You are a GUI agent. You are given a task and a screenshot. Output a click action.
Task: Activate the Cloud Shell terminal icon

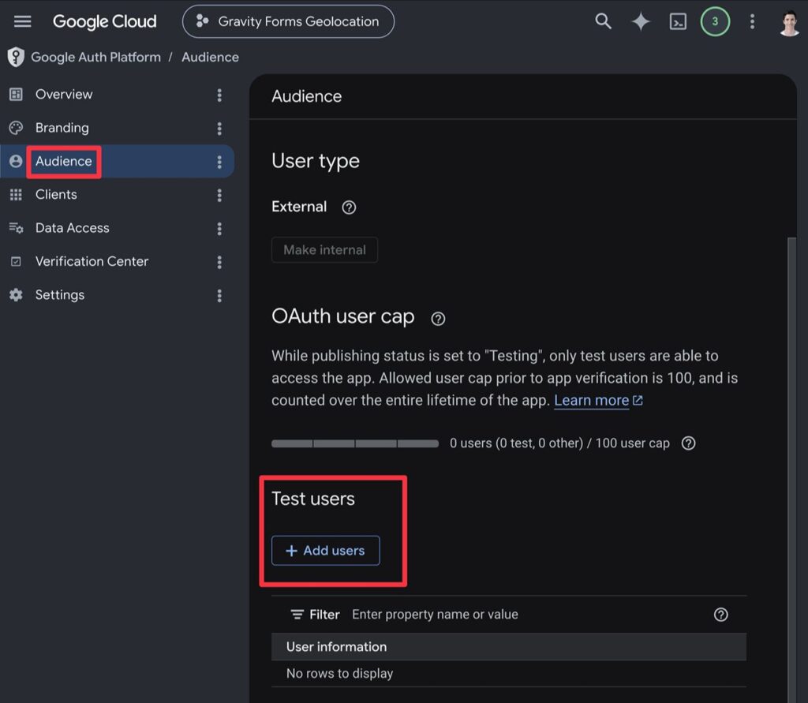678,21
